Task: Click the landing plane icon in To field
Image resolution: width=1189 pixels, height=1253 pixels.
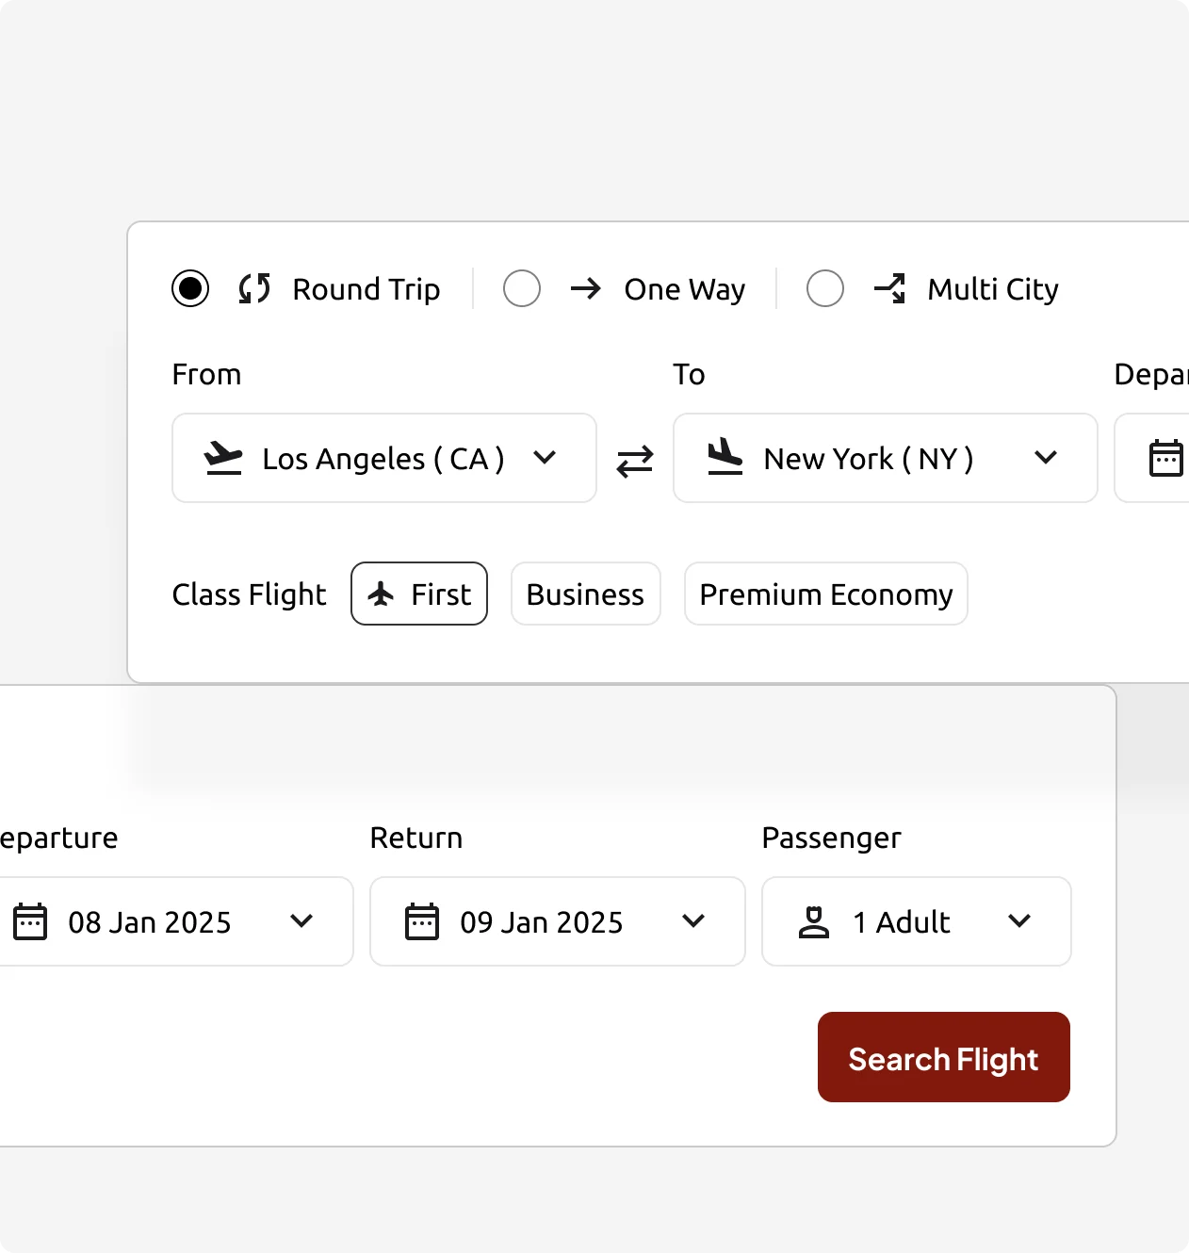Action: point(725,457)
